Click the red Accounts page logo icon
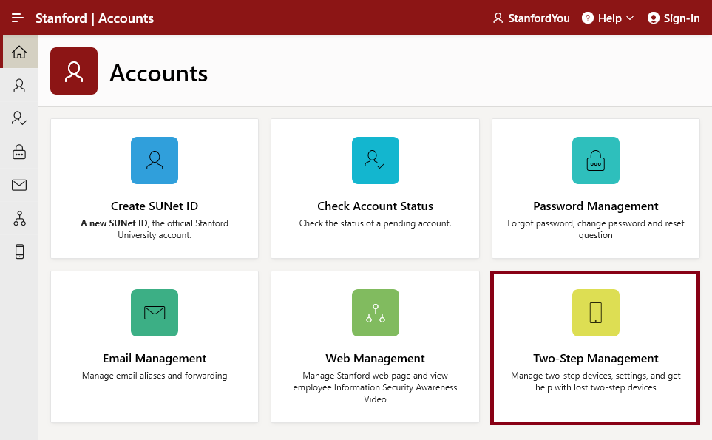 click(74, 71)
